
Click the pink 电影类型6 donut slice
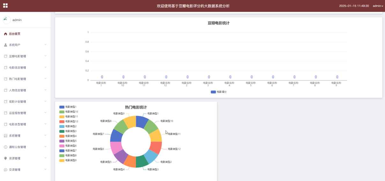[116, 148]
